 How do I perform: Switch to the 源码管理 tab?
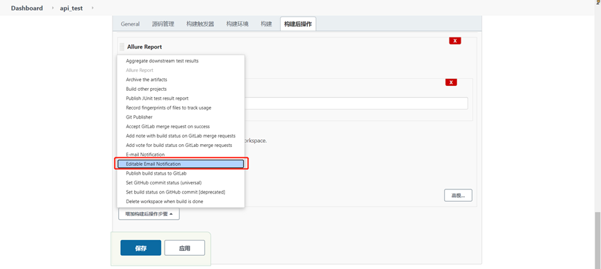(163, 24)
